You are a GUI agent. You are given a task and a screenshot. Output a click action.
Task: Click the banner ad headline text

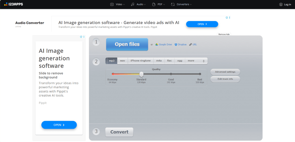[x=119, y=23]
